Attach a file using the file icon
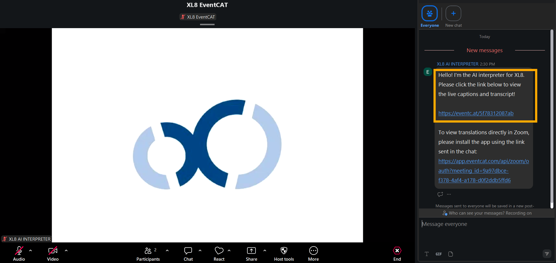This screenshot has width=556, height=263. click(451, 254)
